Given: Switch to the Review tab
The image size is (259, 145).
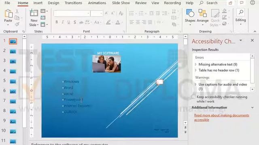Looking at the screenshot, I should click(x=141, y=3).
